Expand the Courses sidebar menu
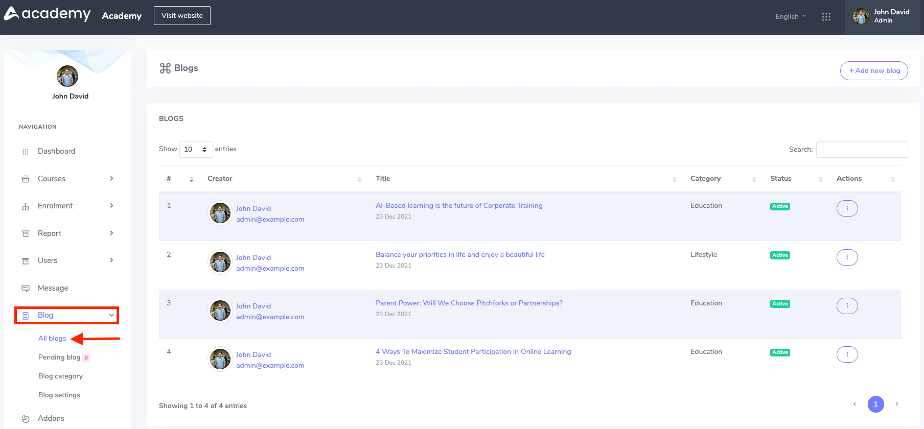The height and width of the screenshot is (429, 924). [66, 179]
